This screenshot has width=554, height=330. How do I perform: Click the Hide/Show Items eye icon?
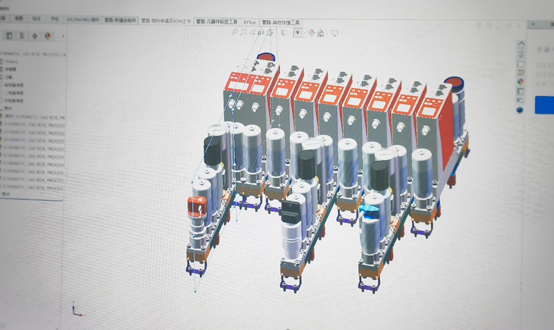[297, 33]
